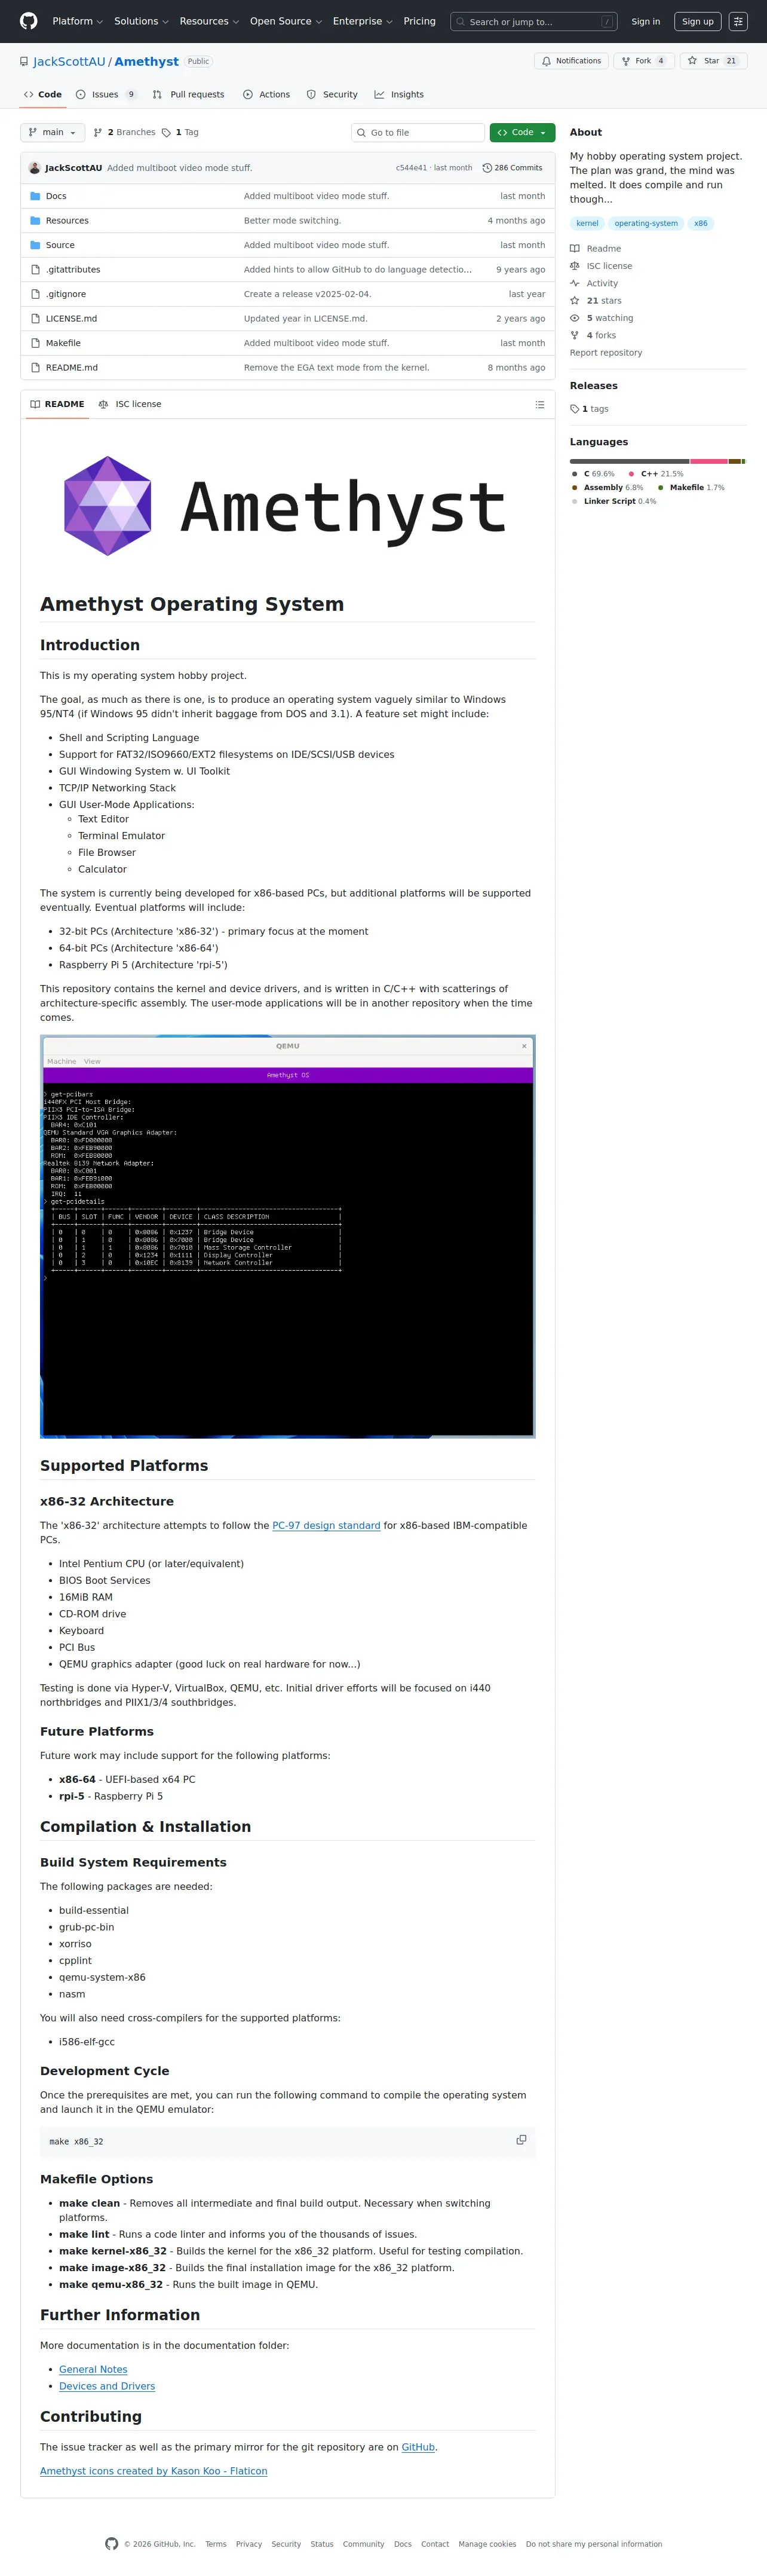The height and width of the screenshot is (2576, 767).
Task: Fork the Amethyst repository
Action: point(644,61)
